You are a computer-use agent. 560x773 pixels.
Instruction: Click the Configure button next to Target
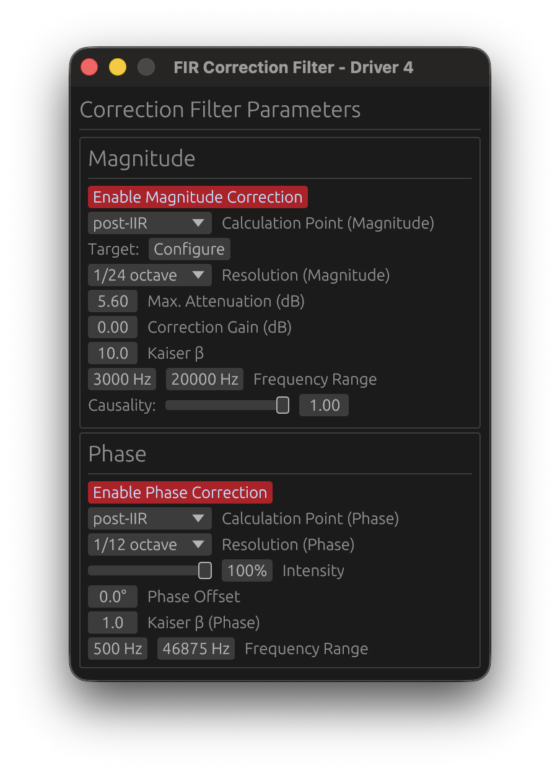189,249
